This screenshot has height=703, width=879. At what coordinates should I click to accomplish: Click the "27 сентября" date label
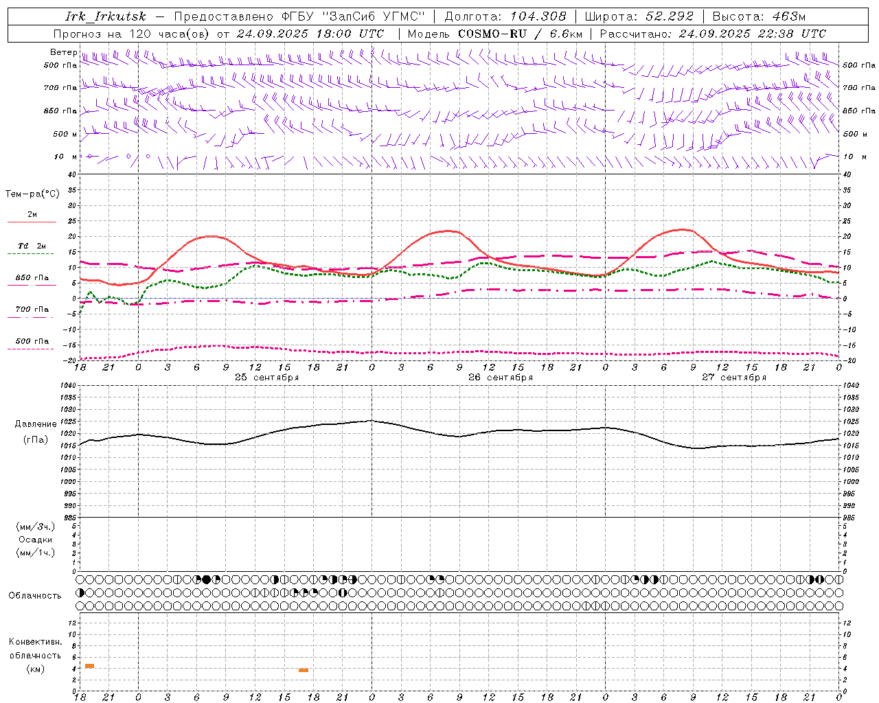tap(734, 378)
